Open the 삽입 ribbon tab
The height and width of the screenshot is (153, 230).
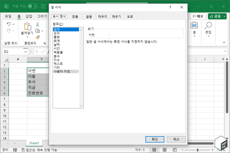coord(29,16)
